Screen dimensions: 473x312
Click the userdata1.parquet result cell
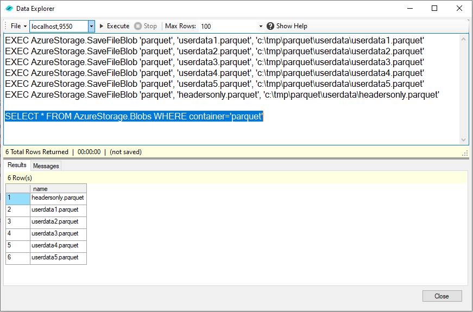coord(58,211)
